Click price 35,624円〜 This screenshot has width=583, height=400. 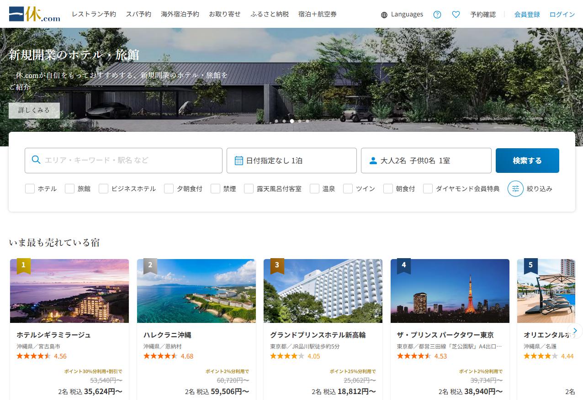pyautogui.click(x=103, y=391)
